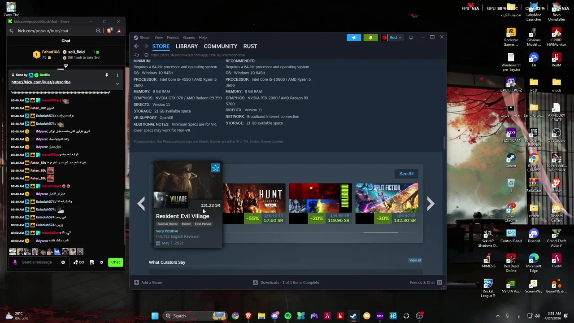
Task: Switch to the STORE tab in Steam
Action: point(161,46)
